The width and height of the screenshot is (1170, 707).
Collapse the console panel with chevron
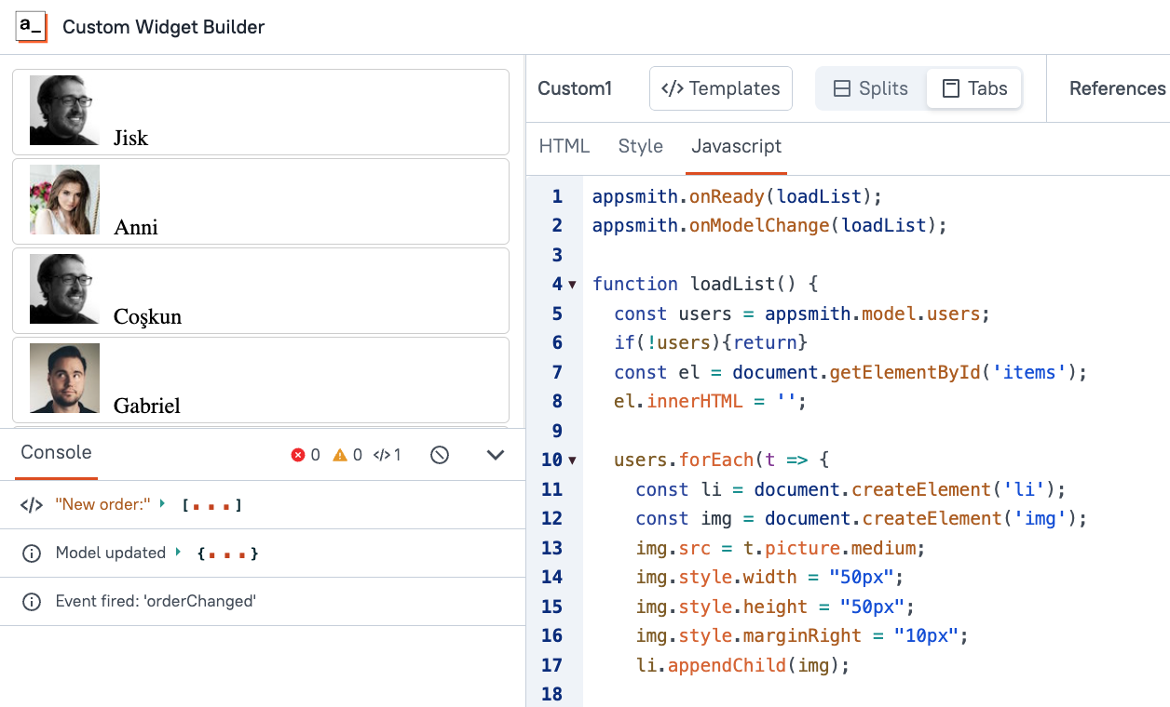click(496, 455)
